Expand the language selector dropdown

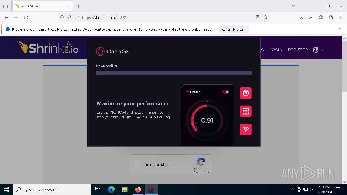pos(318,50)
